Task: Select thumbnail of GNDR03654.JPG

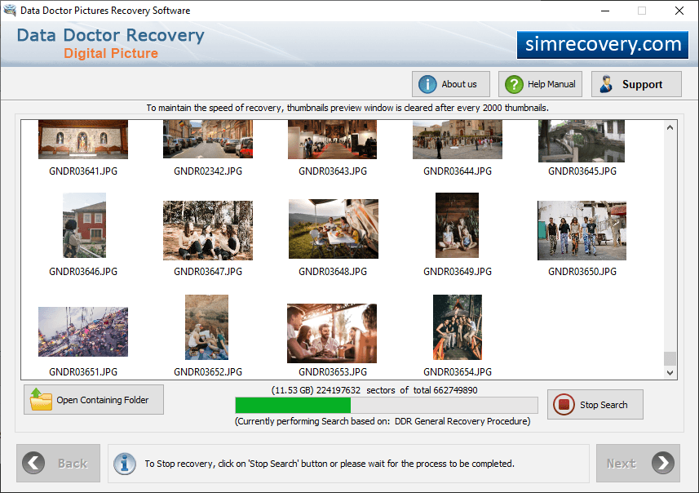Action: coord(458,327)
